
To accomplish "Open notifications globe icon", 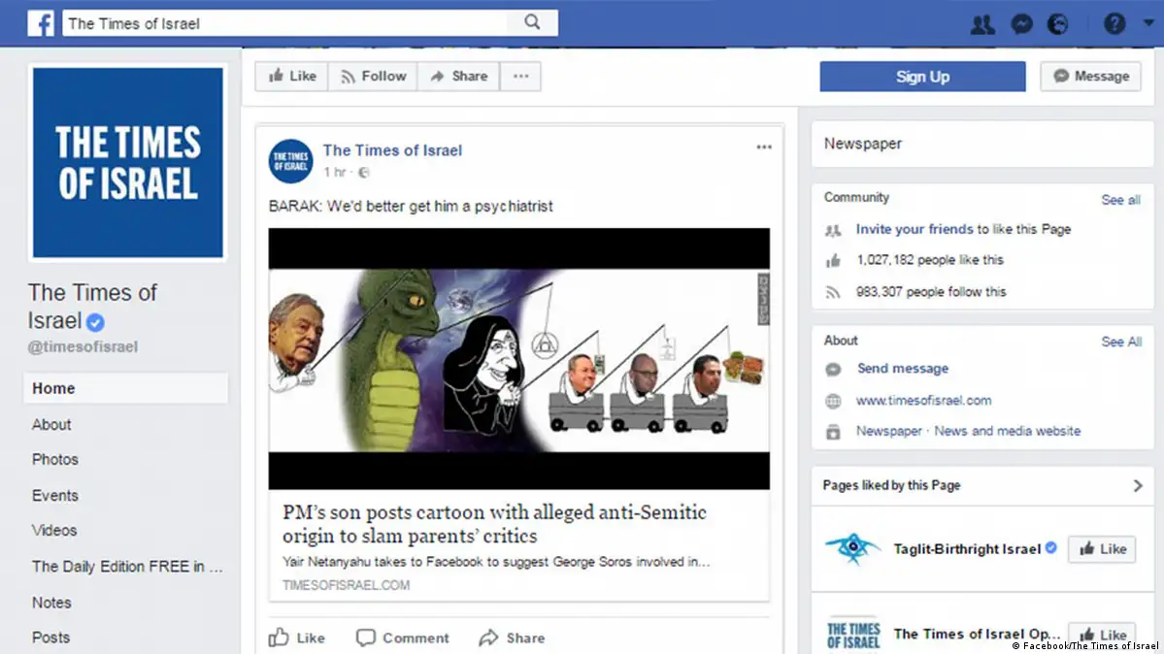I will (1057, 24).
